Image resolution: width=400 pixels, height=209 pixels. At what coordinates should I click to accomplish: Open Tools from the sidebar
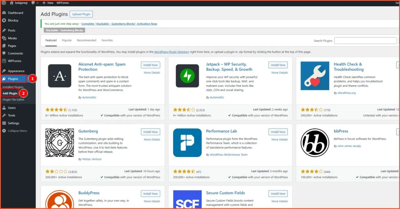12,115
